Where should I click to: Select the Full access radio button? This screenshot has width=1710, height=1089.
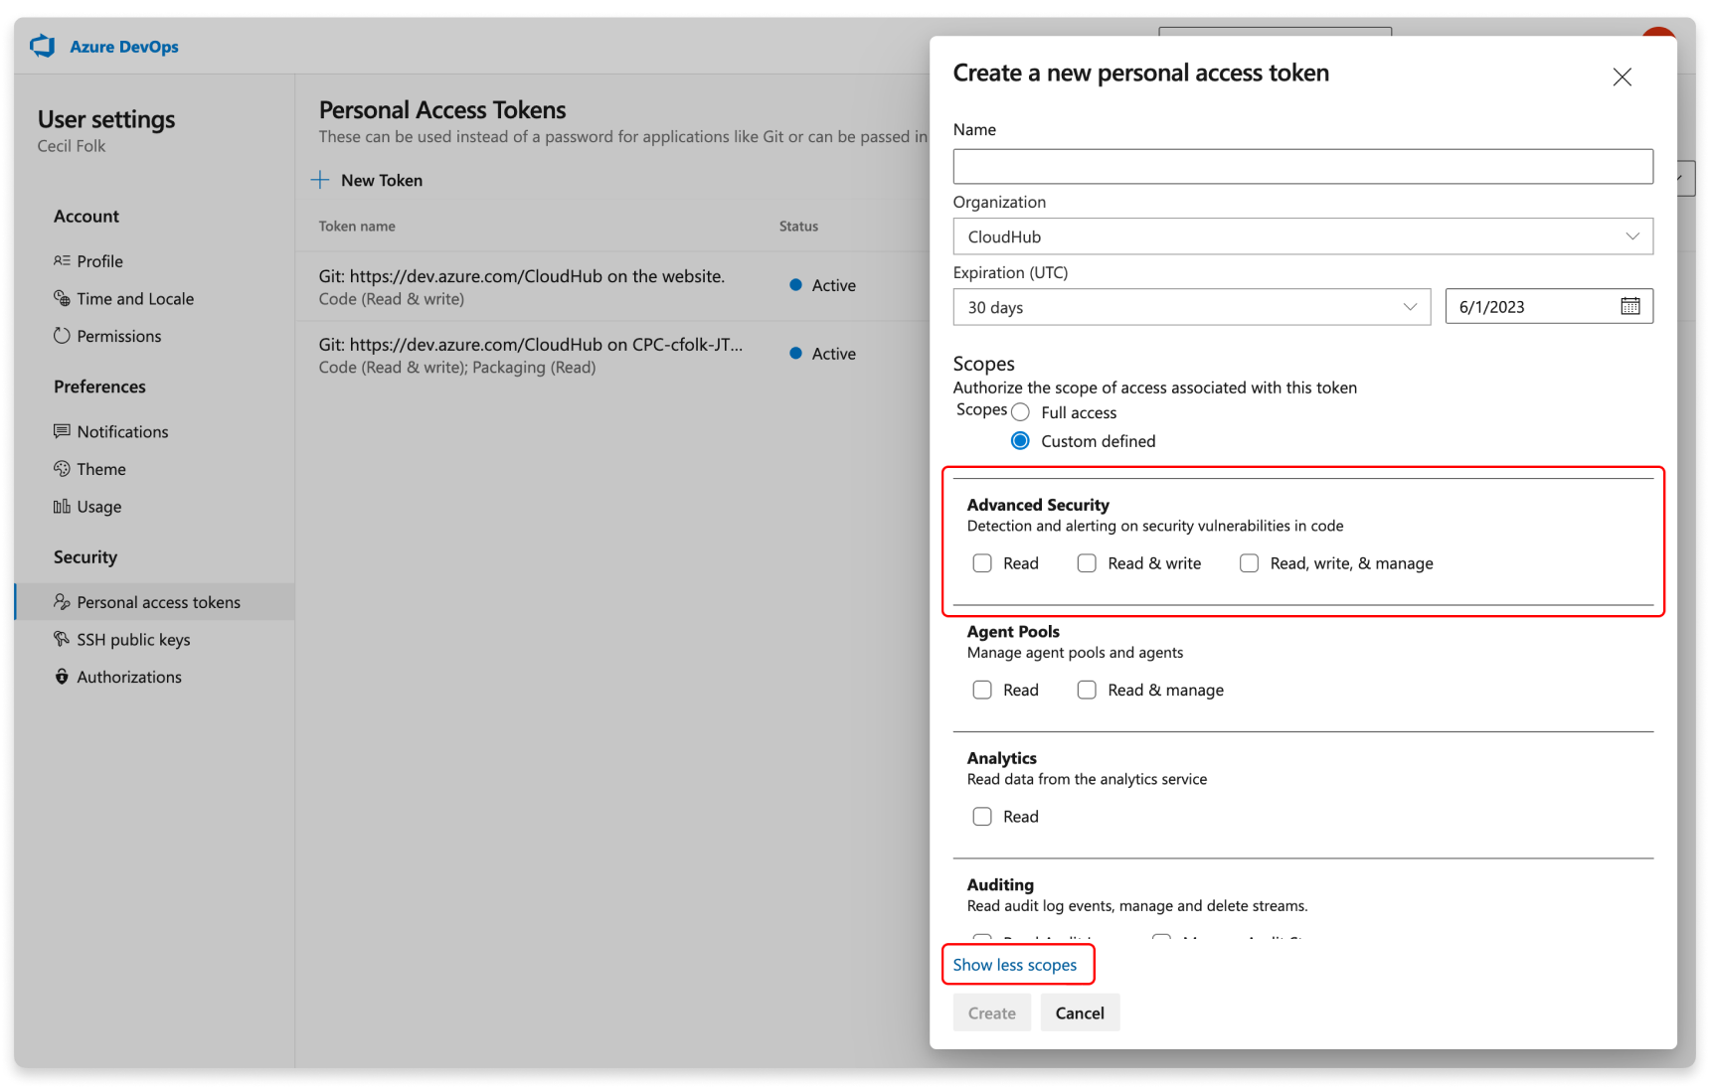click(1020, 412)
